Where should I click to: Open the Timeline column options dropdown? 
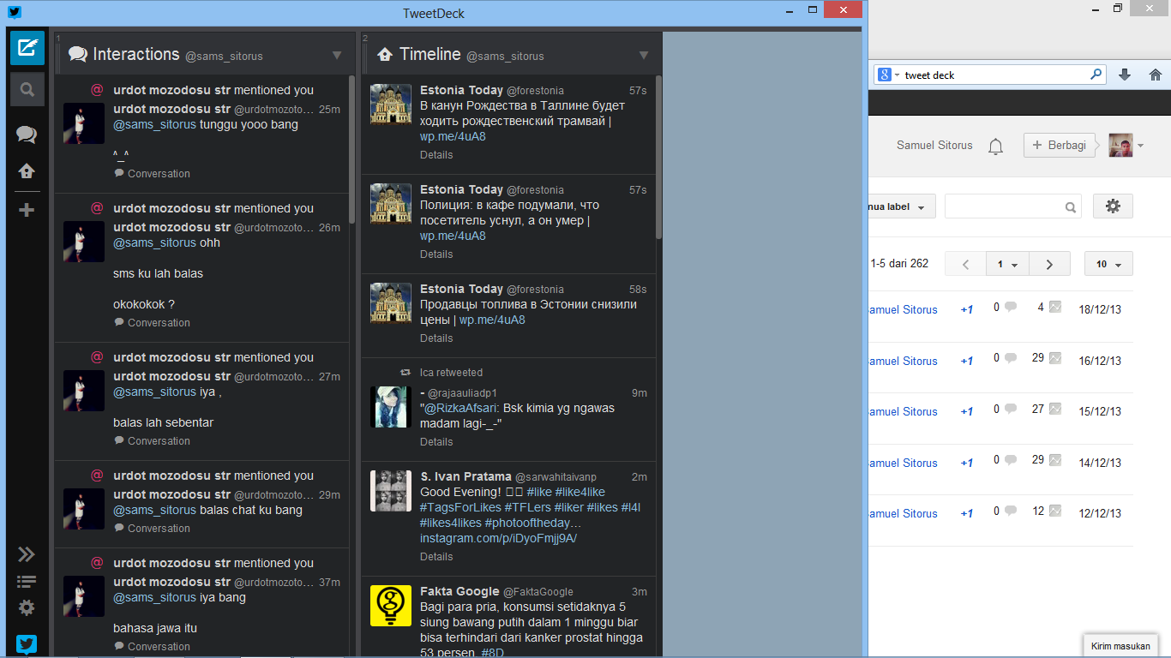[x=644, y=54]
